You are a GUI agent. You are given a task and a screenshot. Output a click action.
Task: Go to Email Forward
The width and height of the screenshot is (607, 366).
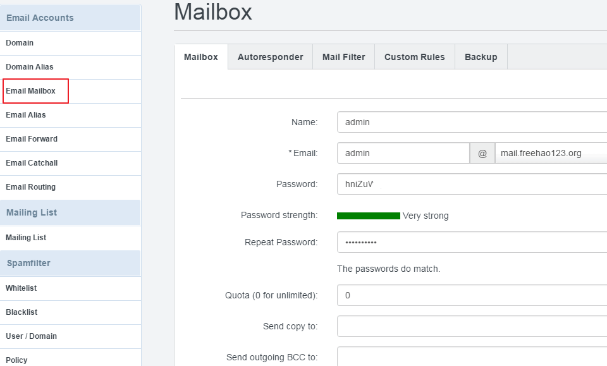pos(70,139)
